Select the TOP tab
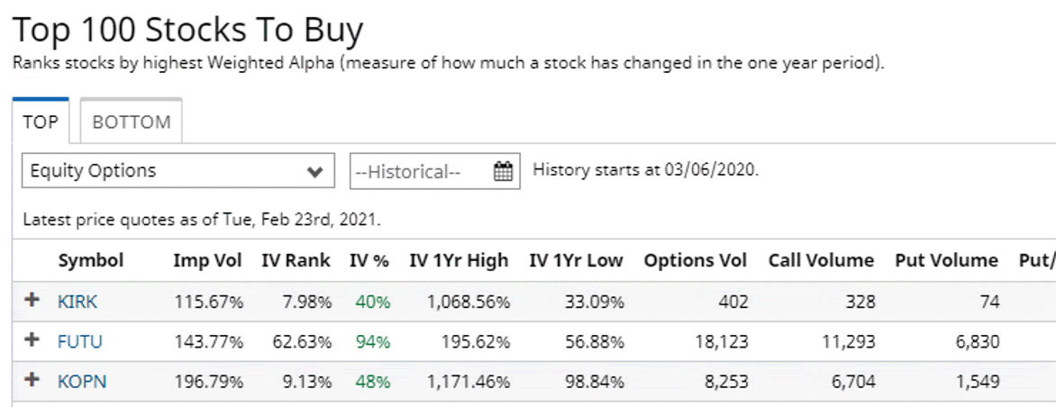The image size is (1056, 407). point(41,122)
